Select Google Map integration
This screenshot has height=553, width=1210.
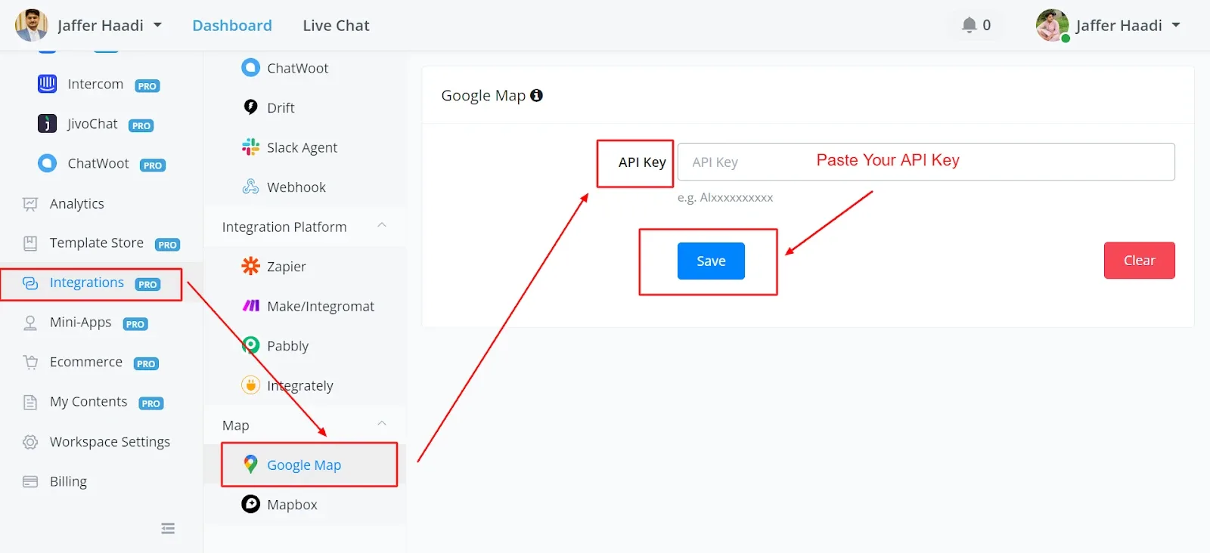304,465
